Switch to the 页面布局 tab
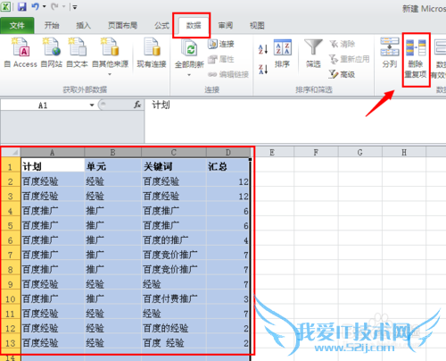Screen dimensions: 446x361 [x=122, y=26]
